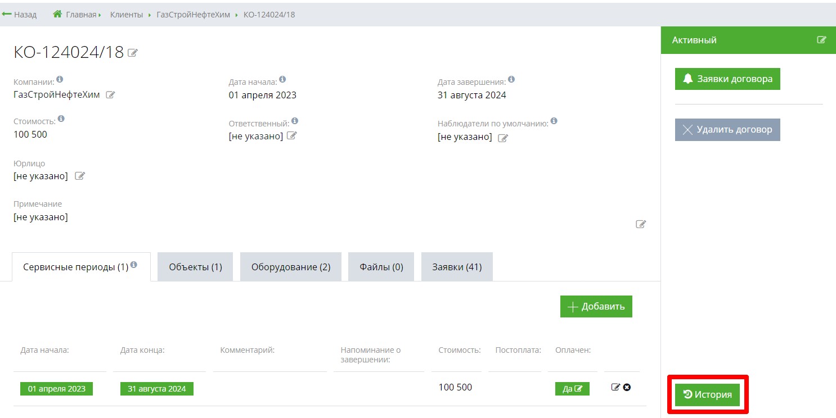
Task: Click 'Удалить договор' button
Action: [x=727, y=129]
